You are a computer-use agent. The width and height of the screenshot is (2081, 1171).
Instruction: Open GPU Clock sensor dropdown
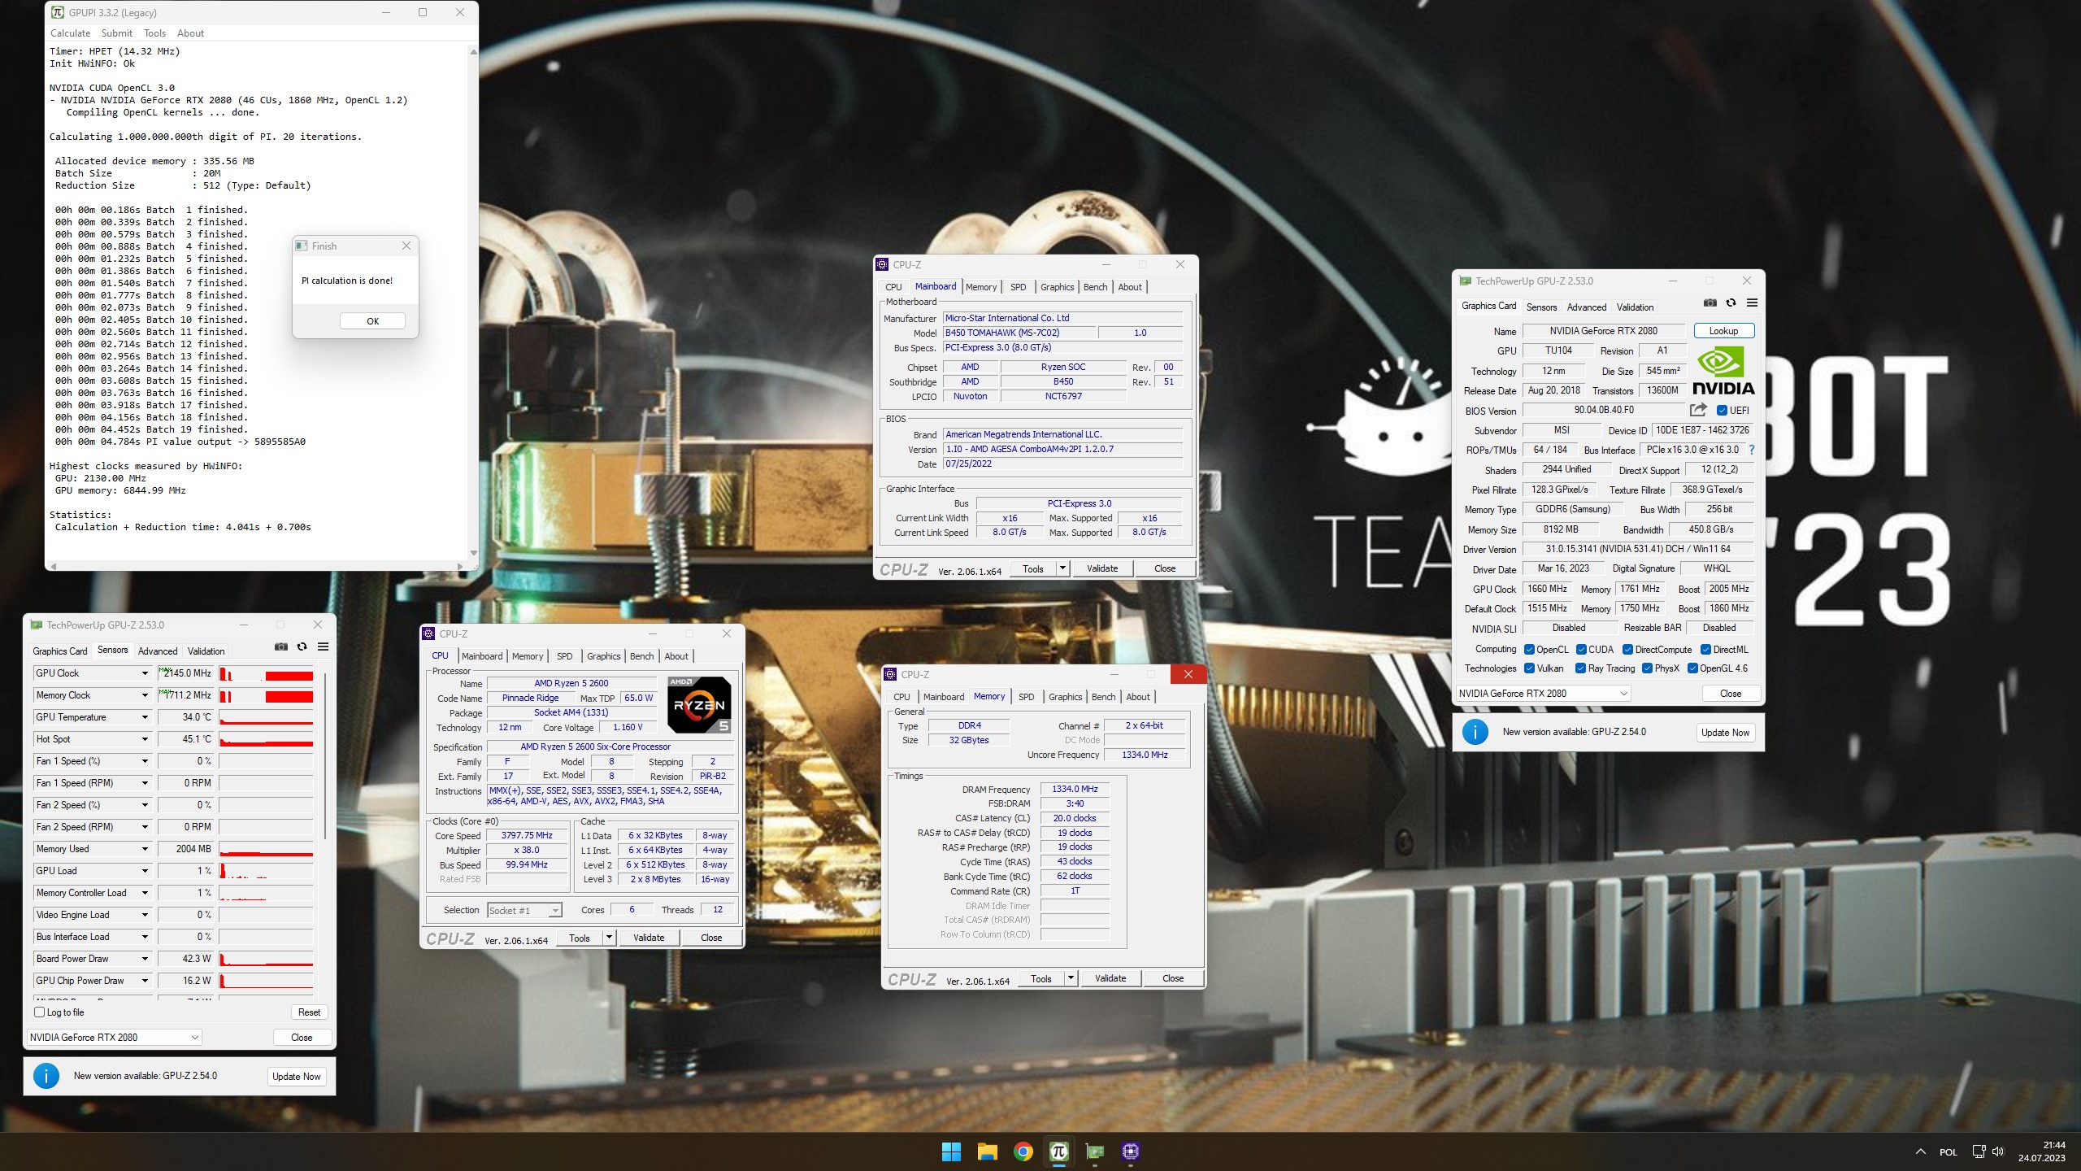pyautogui.click(x=145, y=673)
